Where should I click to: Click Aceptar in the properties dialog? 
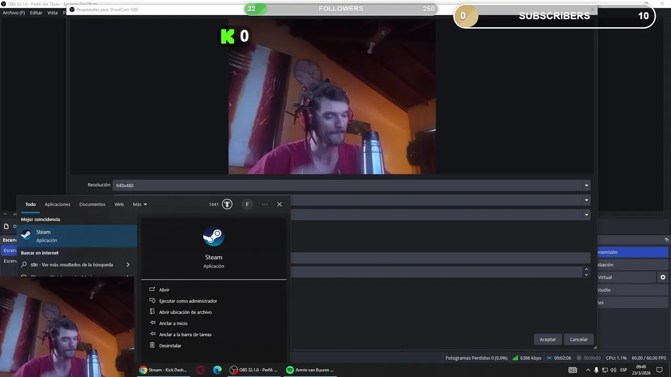(x=548, y=339)
